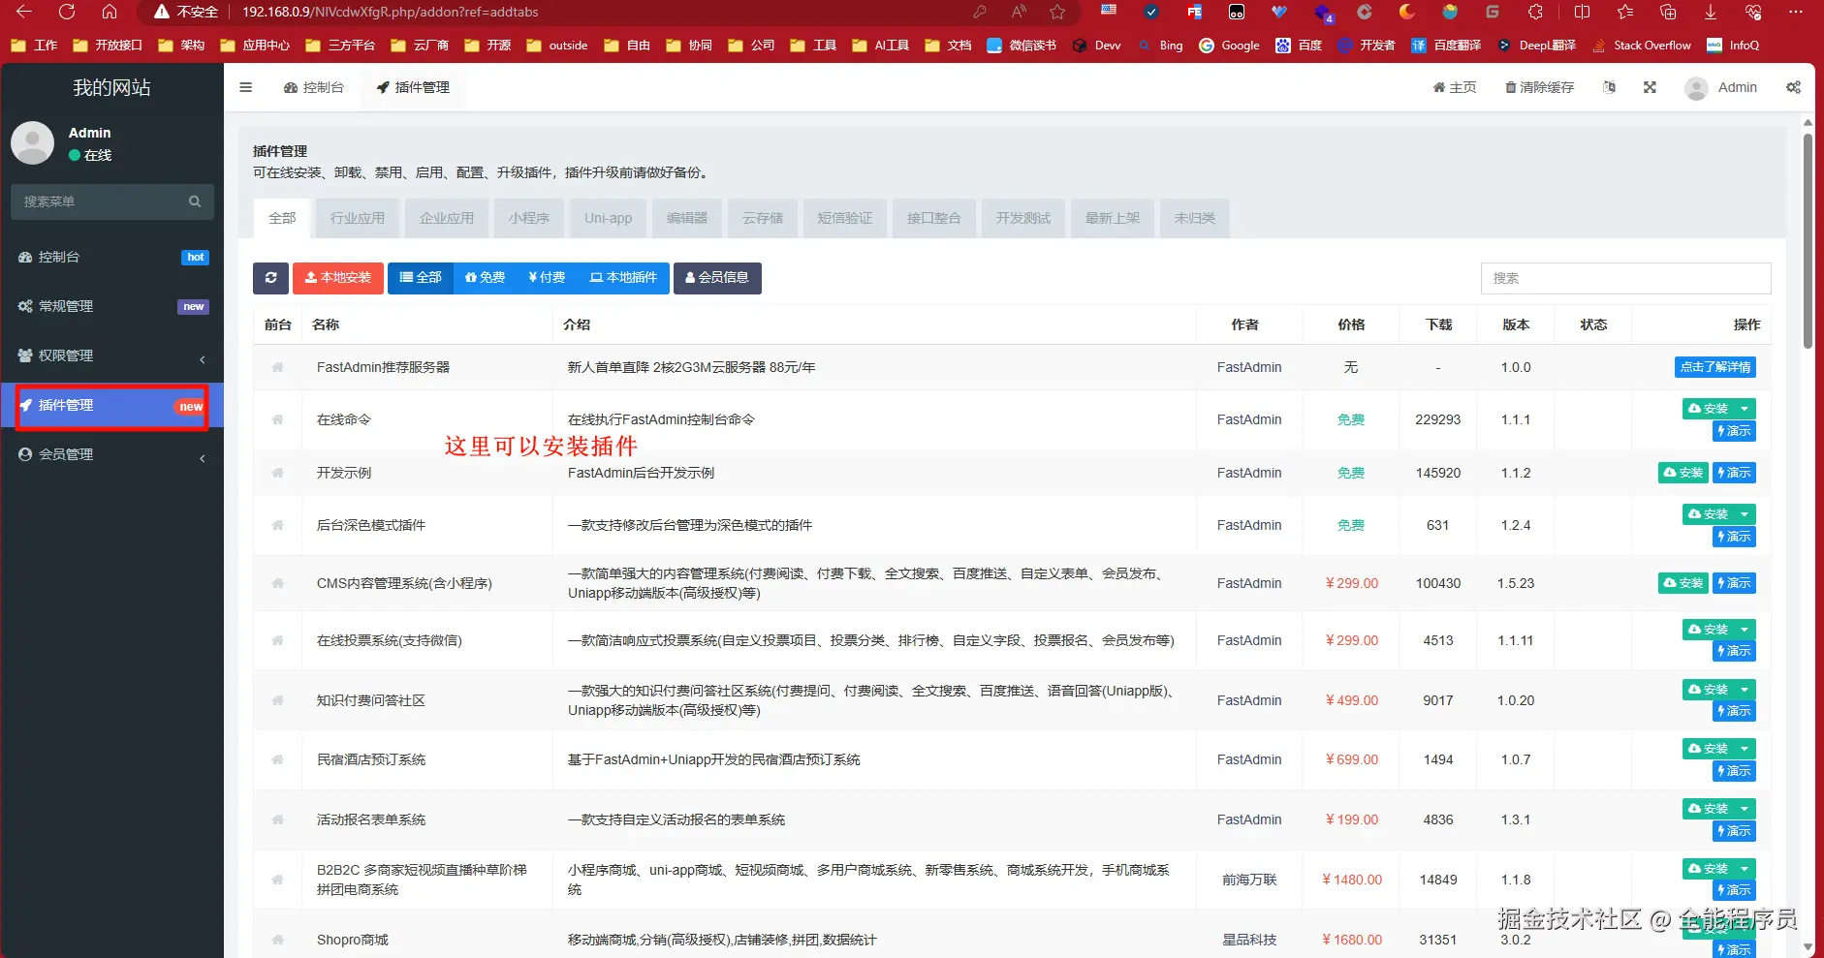Open the 工作 bookmarks folder
Screen dimensions: 1824x958
pos(34,46)
